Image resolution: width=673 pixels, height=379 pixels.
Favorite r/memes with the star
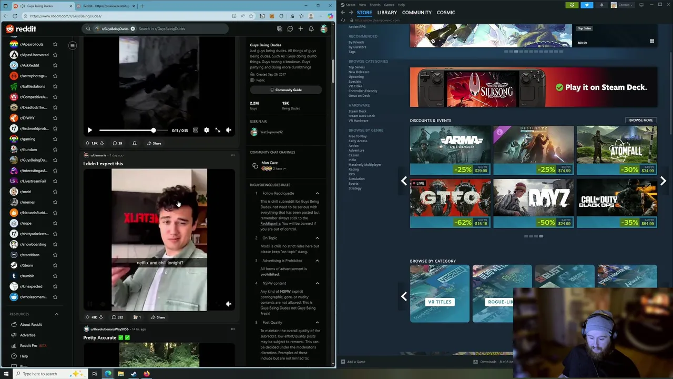(55, 202)
